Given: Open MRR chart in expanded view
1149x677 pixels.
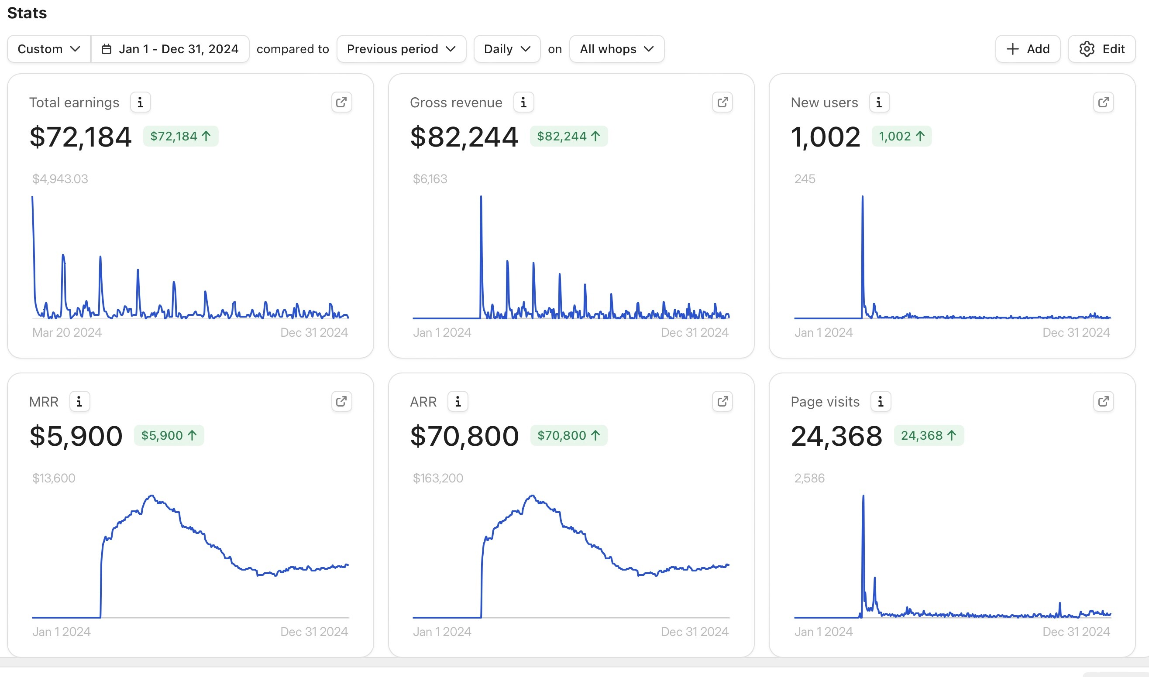Looking at the screenshot, I should (x=341, y=401).
